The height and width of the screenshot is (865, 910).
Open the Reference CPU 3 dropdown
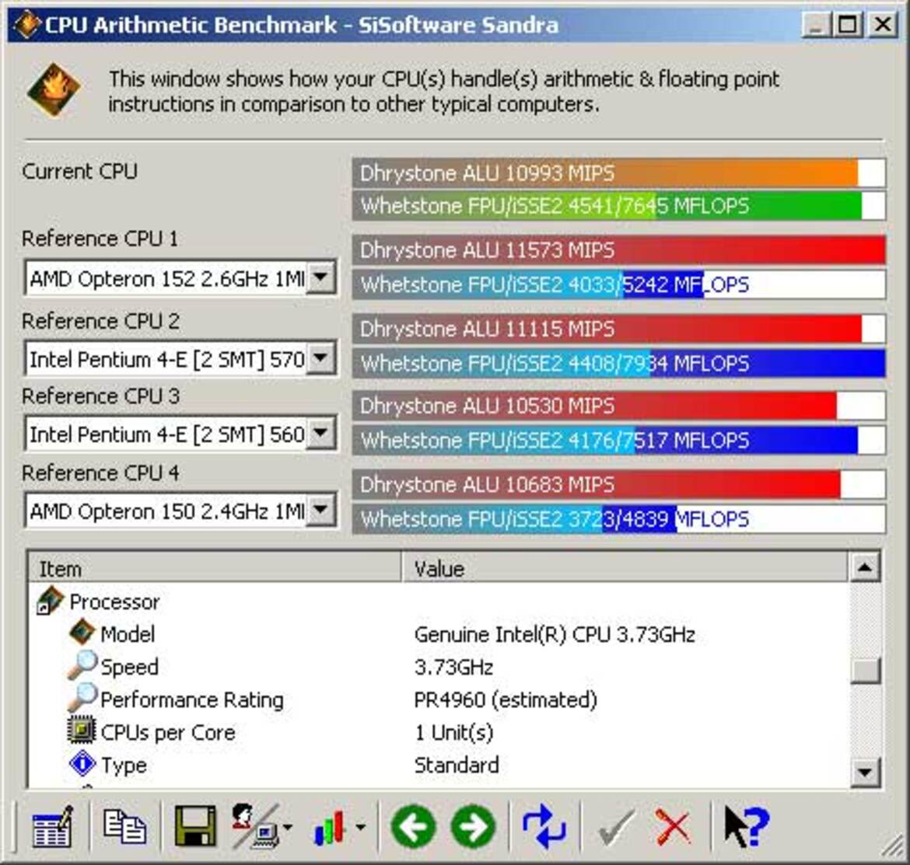coord(321,434)
